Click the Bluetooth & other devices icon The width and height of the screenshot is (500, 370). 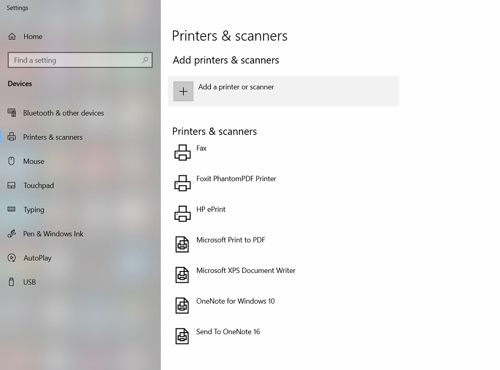tap(12, 113)
